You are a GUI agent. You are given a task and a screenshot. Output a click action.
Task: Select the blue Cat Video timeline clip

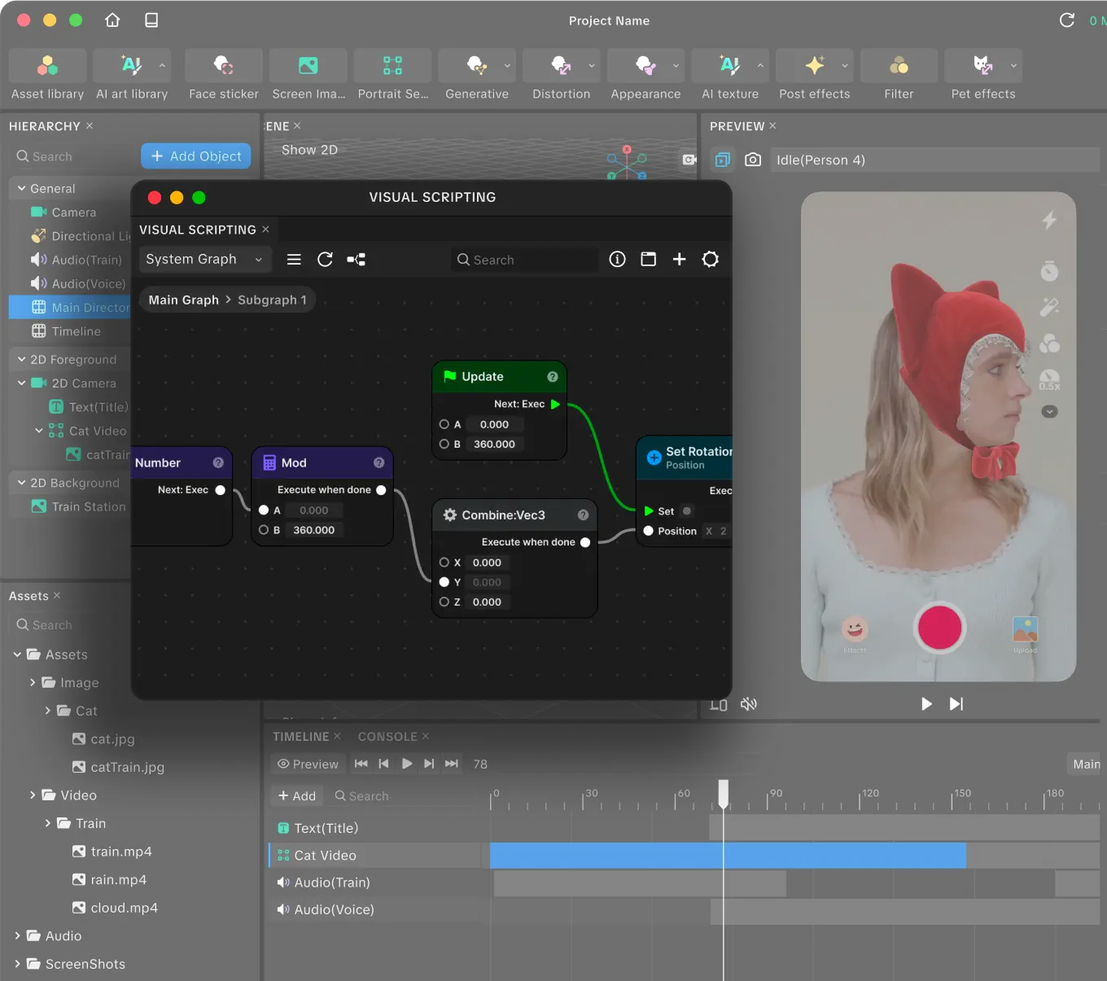click(728, 856)
